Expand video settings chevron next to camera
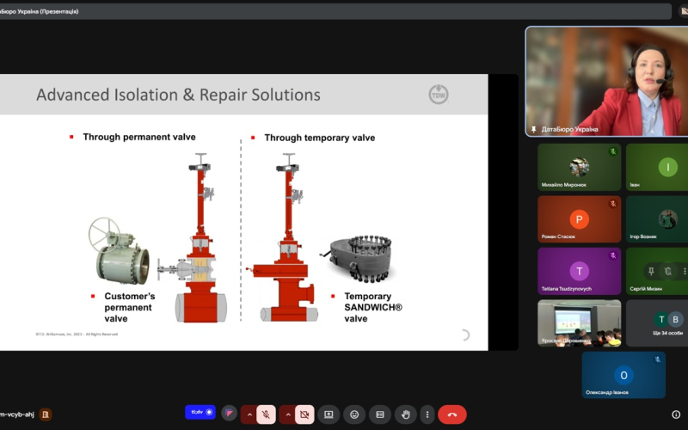The image size is (688, 430). [x=287, y=415]
